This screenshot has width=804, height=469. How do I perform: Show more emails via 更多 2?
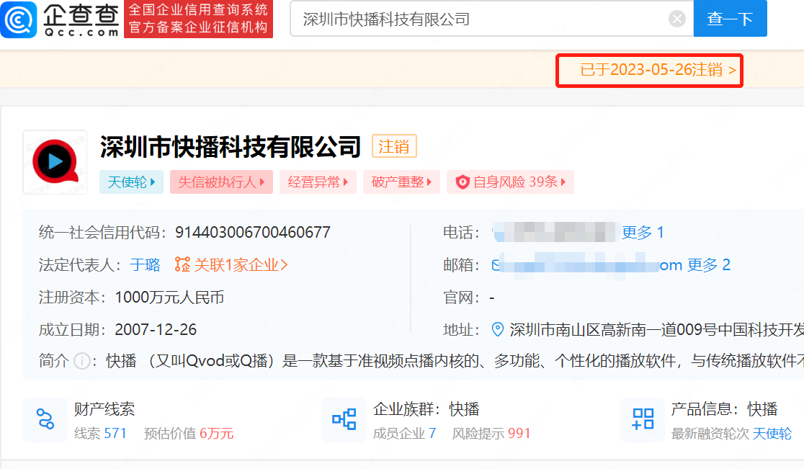tap(709, 265)
